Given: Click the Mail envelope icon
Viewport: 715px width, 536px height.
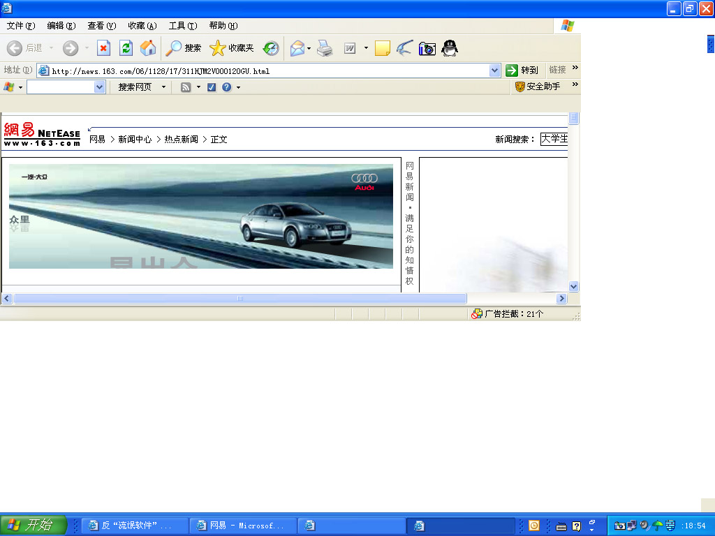Looking at the screenshot, I should [x=297, y=48].
